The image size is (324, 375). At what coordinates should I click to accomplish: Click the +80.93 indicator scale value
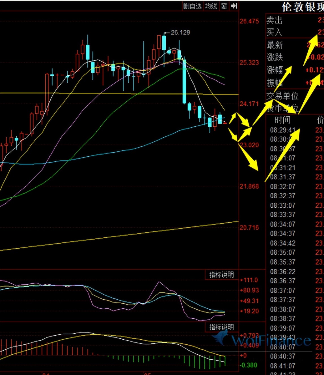coord(249,290)
